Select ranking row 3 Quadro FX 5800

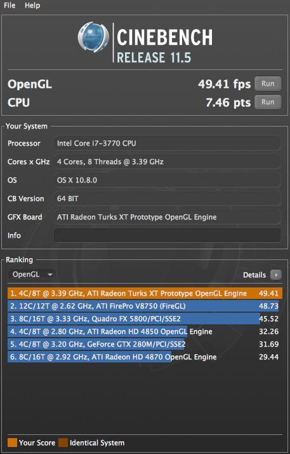click(145, 319)
